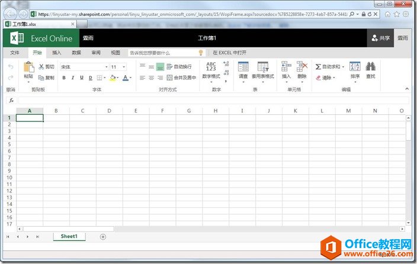The height and width of the screenshot is (264, 417).
Task: Expand the AutoSum (自动求和) dropdown arrow
Action: point(343,67)
